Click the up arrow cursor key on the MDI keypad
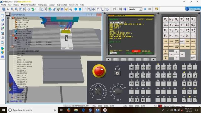Viewport: 201px width, 113px height. (177, 52)
